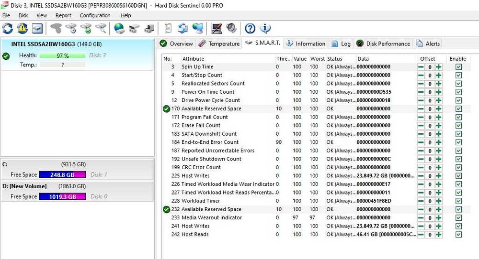479x259 pixels.
Task: Click the disk and network adapter toolbar icon
Action: coord(134,28)
